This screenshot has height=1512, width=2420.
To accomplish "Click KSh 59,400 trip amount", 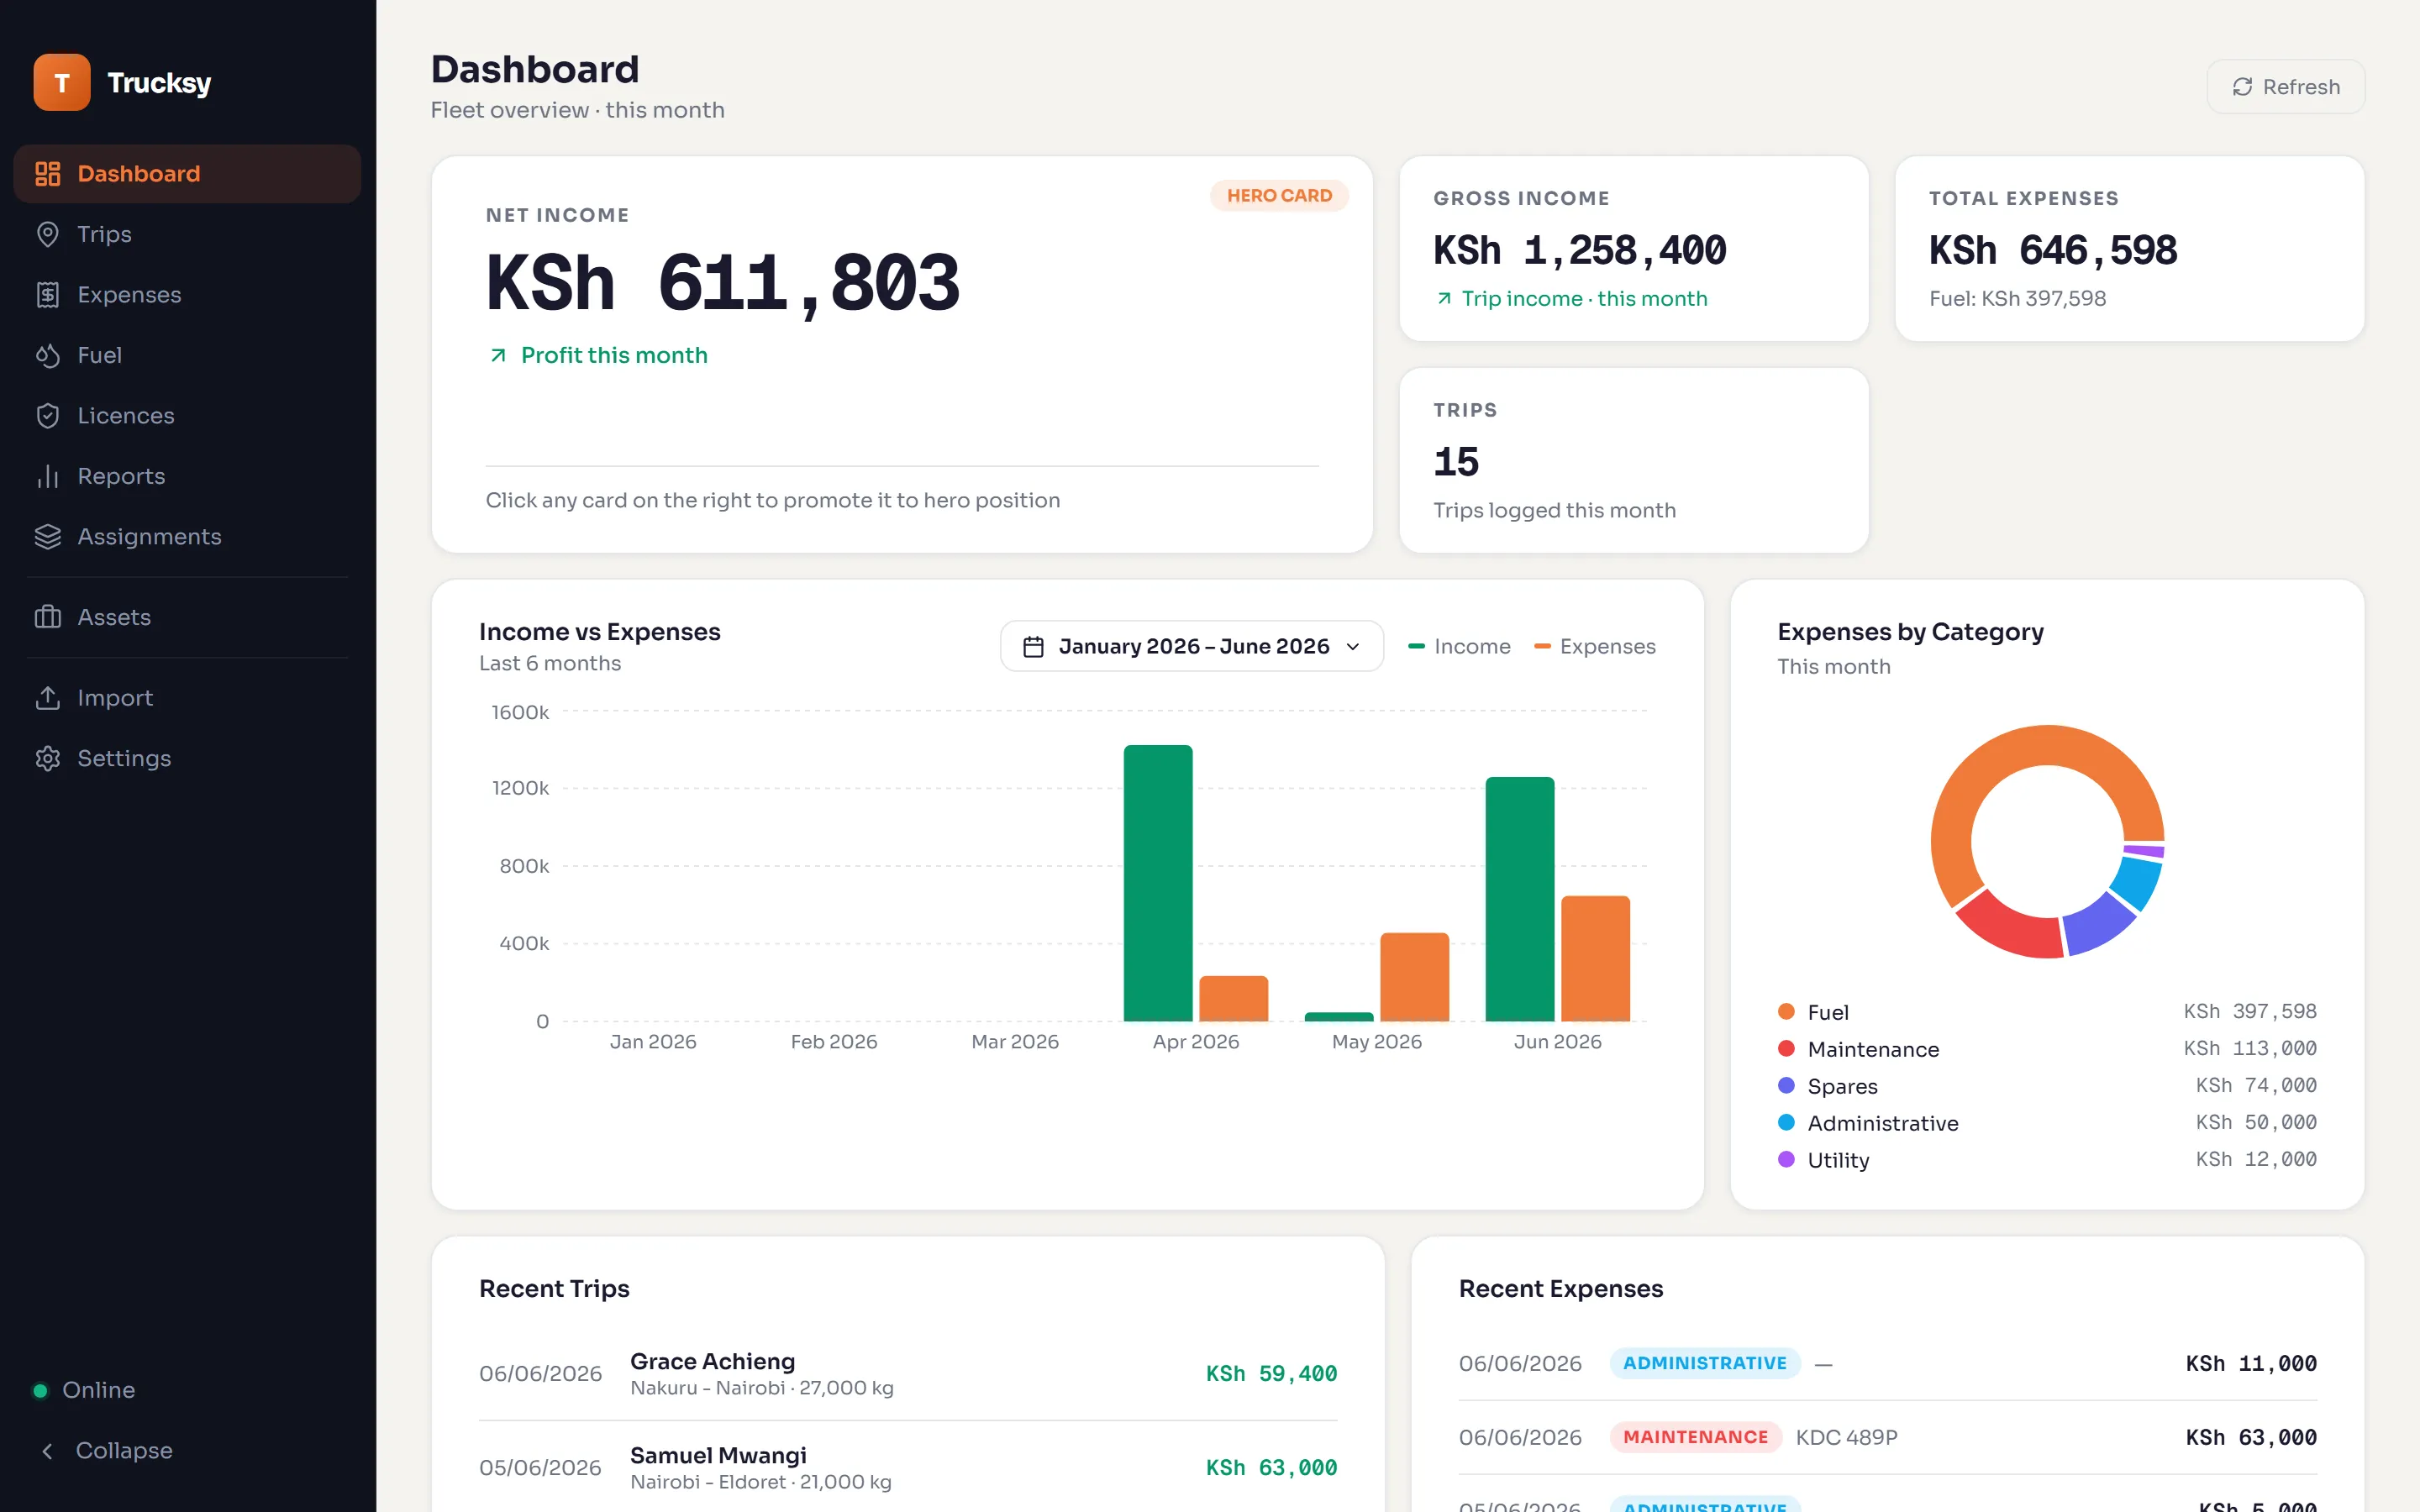I will pos(1271,1374).
